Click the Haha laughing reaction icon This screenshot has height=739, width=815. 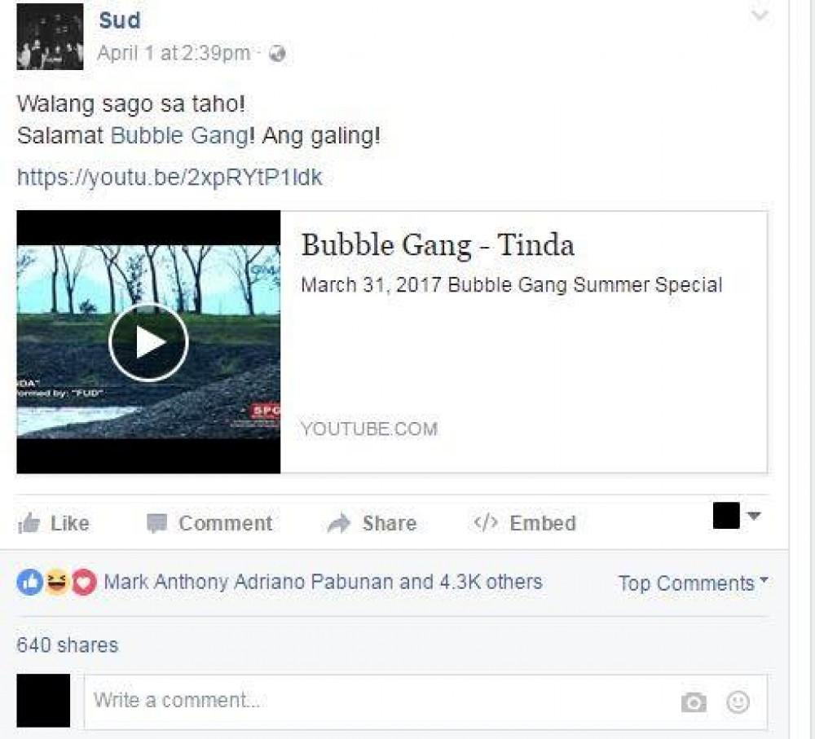(57, 582)
